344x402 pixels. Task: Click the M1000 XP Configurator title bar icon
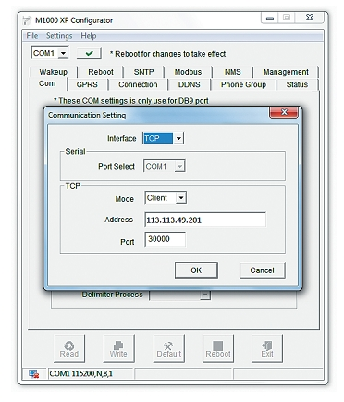click(x=27, y=20)
